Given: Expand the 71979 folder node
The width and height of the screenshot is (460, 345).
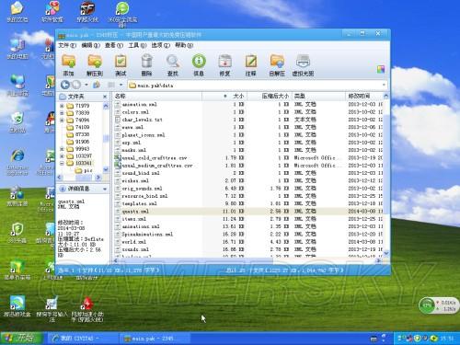Looking at the screenshot, I should (62, 106).
